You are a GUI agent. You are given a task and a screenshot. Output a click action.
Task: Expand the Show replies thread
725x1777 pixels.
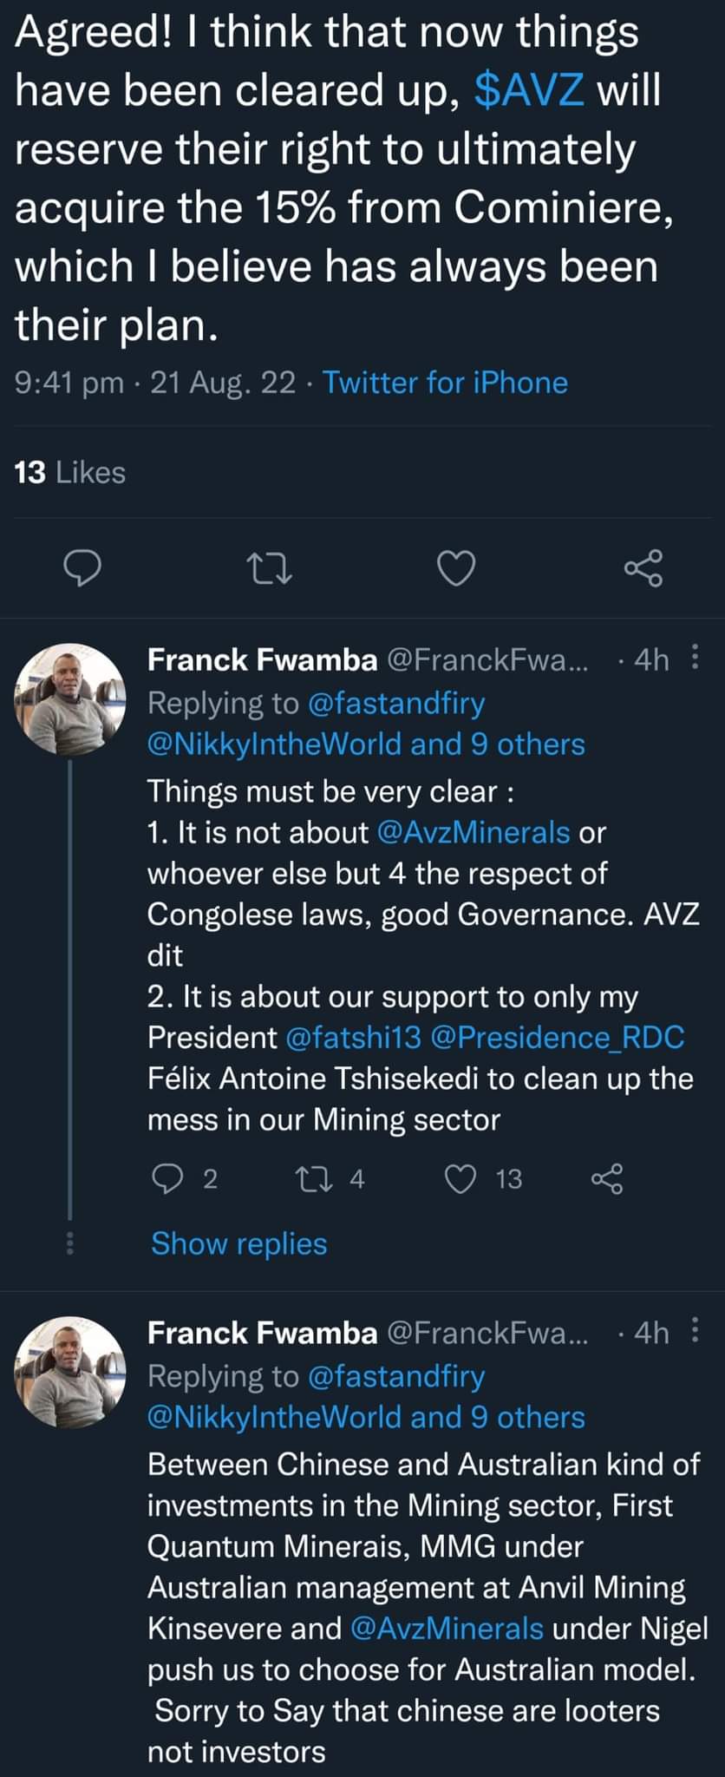(238, 1243)
